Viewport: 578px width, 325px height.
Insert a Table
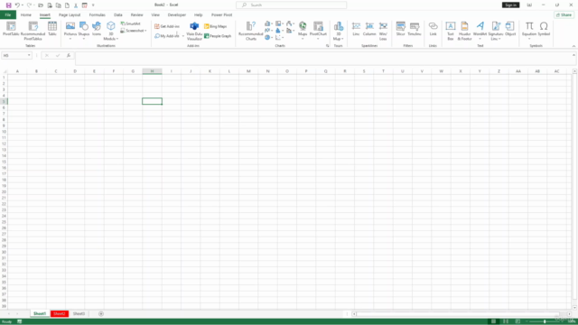pos(52,29)
